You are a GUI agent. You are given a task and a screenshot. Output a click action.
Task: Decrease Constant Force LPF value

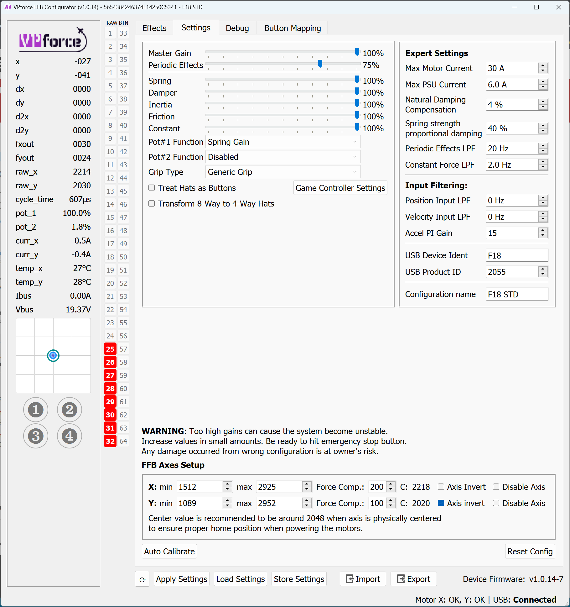coord(543,168)
